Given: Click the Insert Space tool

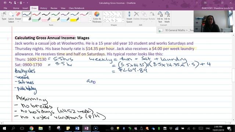Looking at the screenshot, I should (129, 17).
